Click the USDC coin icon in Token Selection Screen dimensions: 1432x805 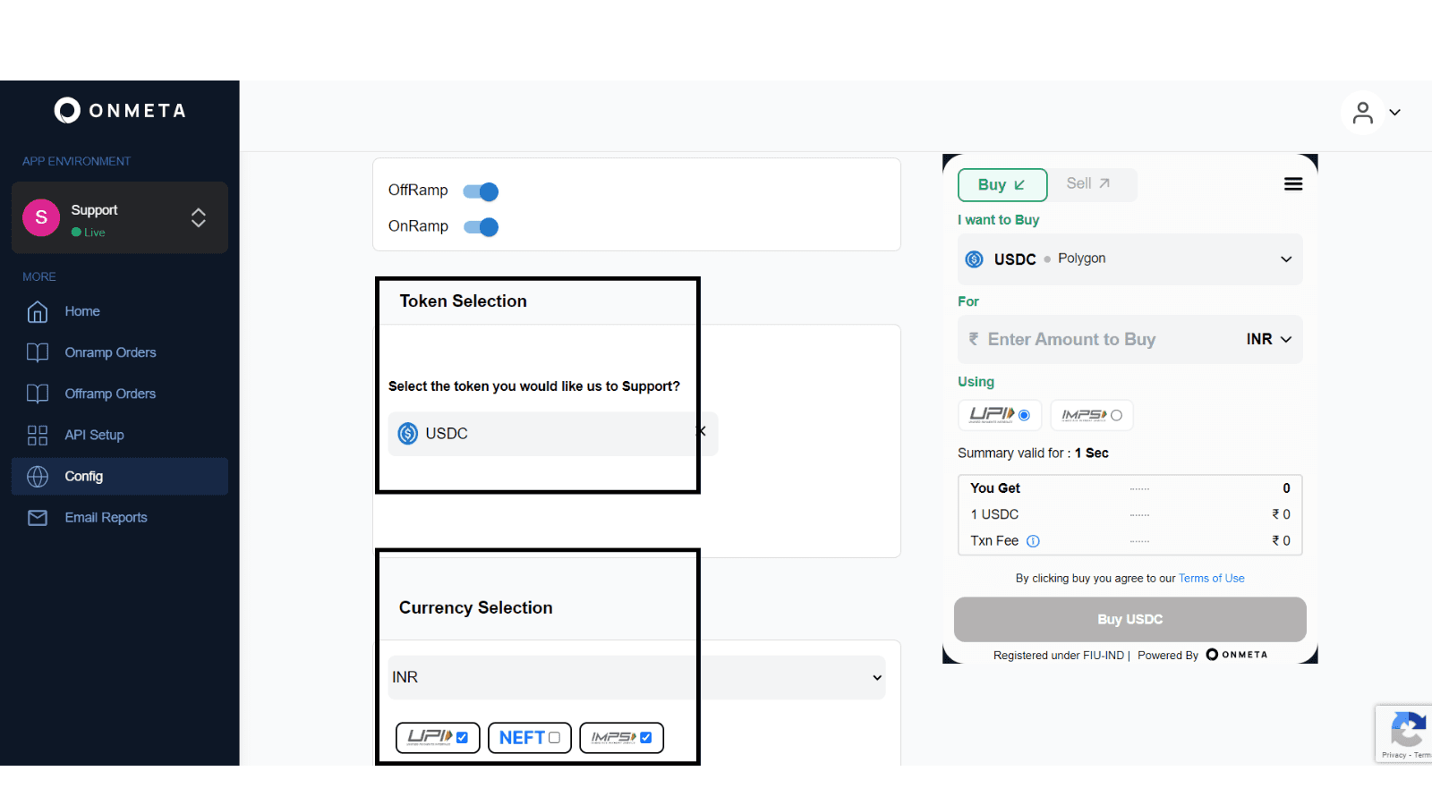[408, 434]
